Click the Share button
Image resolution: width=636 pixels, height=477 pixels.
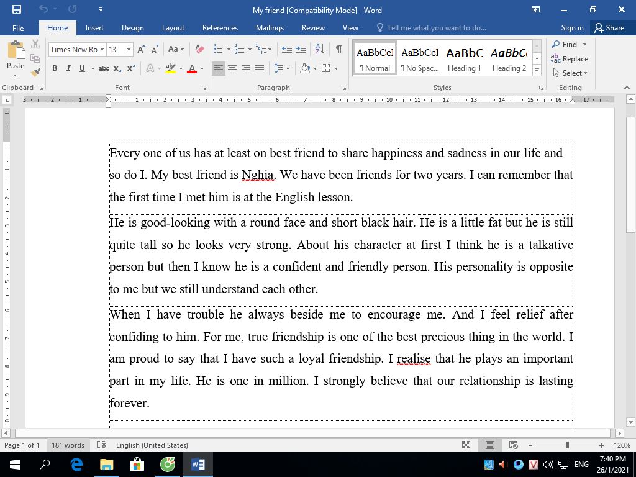click(x=609, y=28)
